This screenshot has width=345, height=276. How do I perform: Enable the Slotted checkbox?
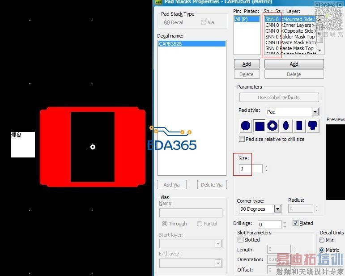240,239
